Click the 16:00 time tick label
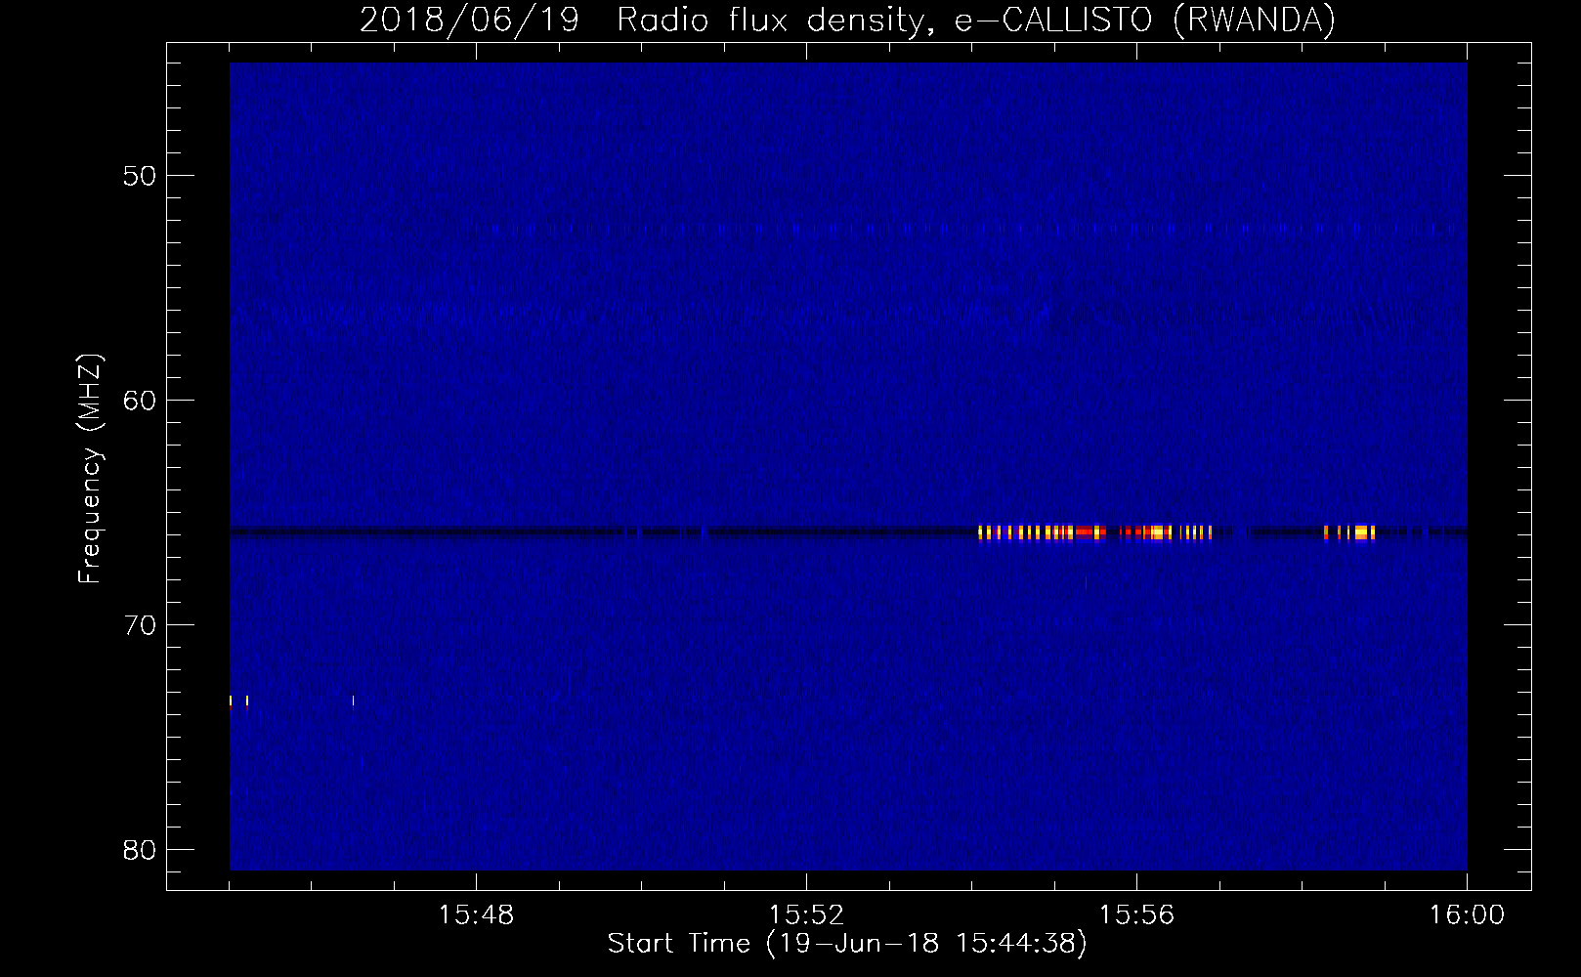The image size is (1581, 977). (1467, 915)
